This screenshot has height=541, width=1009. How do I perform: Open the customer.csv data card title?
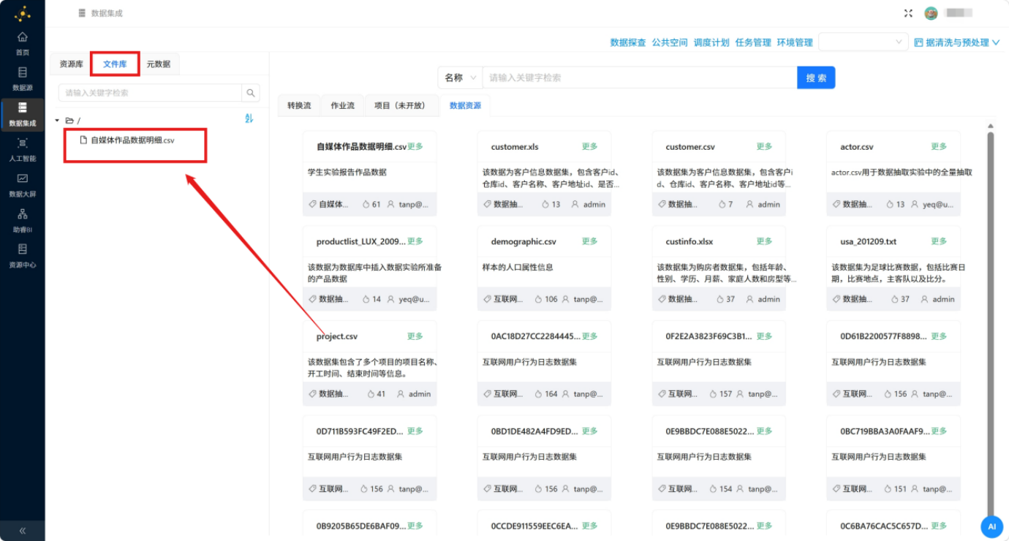point(690,147)
